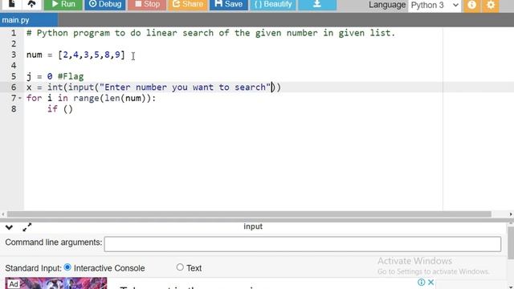Click line number 1 in the gutter

(x=14, y=33)
